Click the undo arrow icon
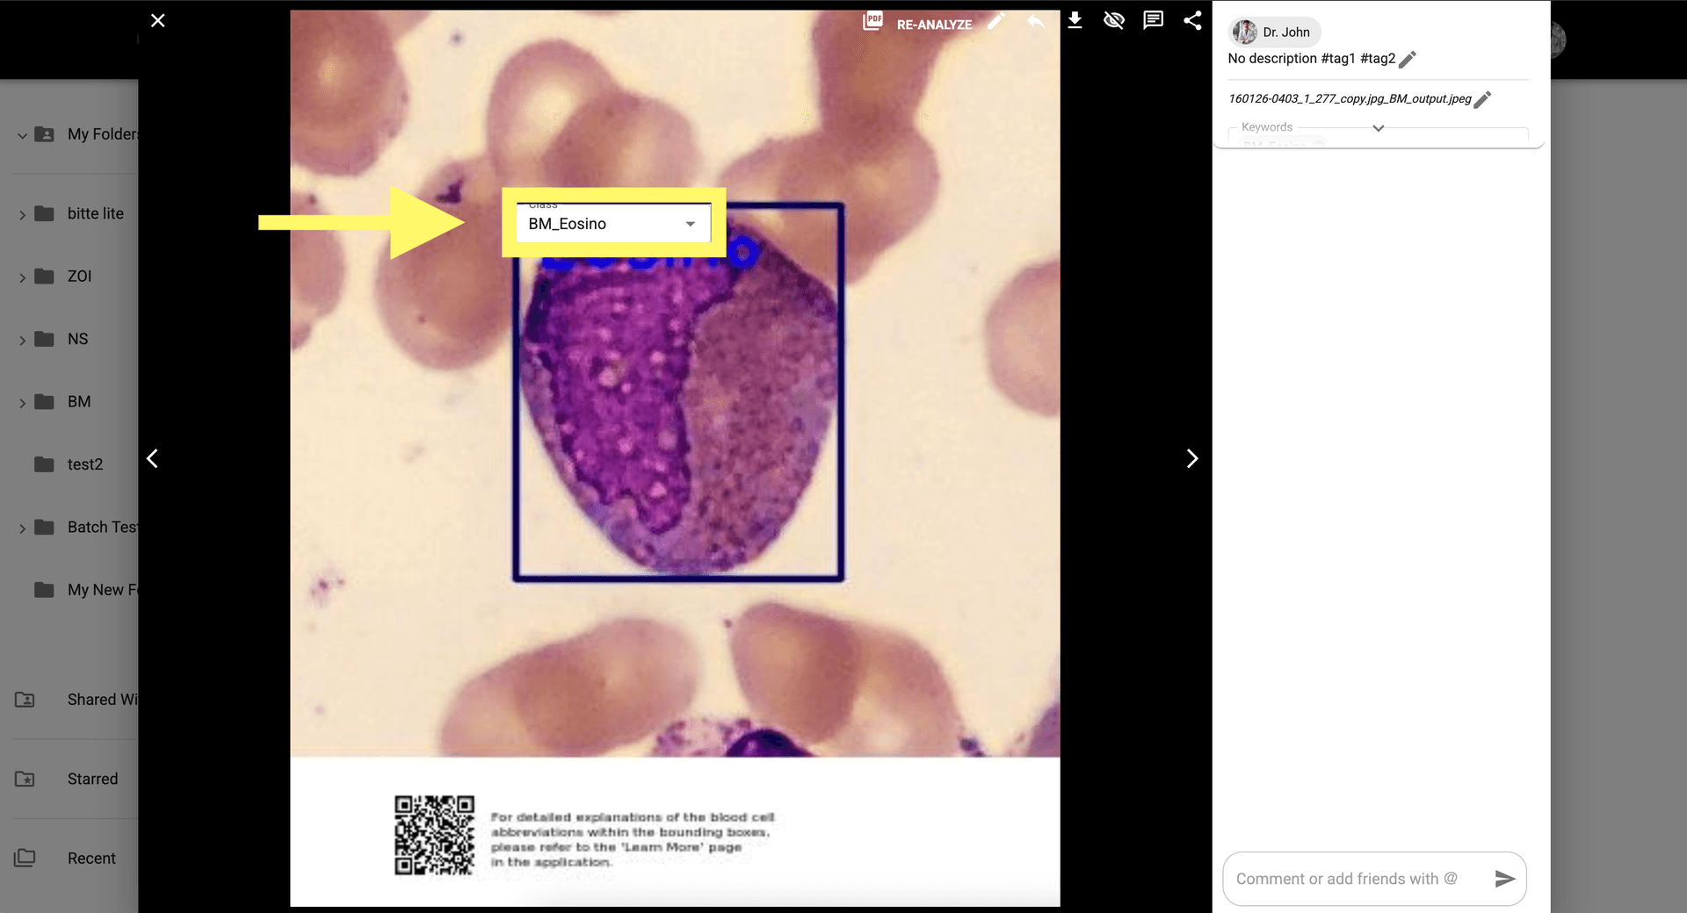 click(1036, 21)
